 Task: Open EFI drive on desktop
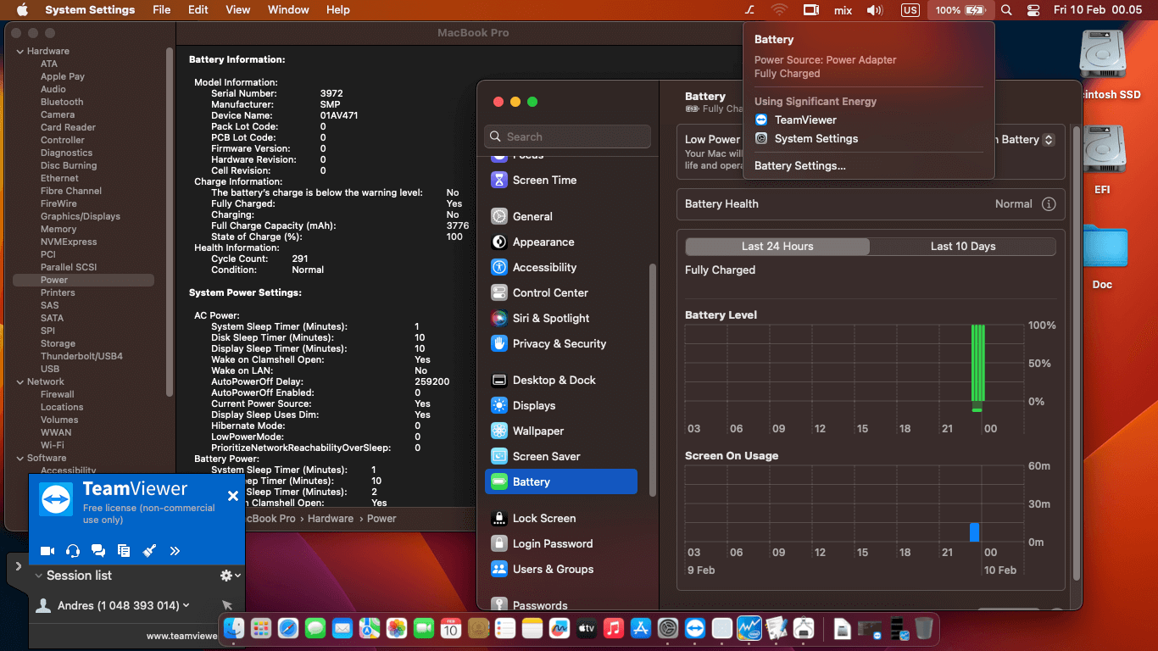pos(1102,159)
